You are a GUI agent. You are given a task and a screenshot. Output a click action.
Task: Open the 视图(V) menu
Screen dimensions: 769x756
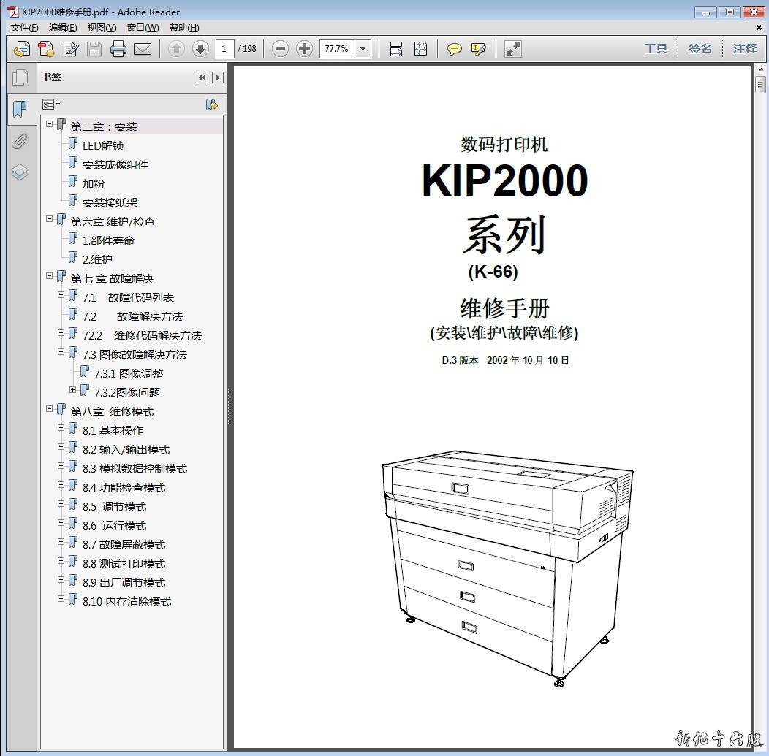(x=102, y=28)
